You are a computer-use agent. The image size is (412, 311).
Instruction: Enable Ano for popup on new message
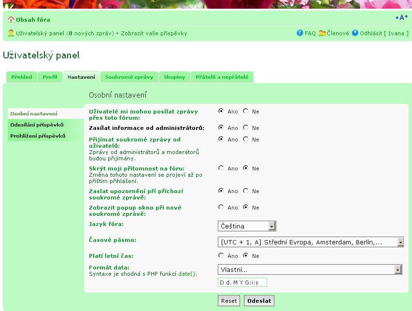point(221,207)
